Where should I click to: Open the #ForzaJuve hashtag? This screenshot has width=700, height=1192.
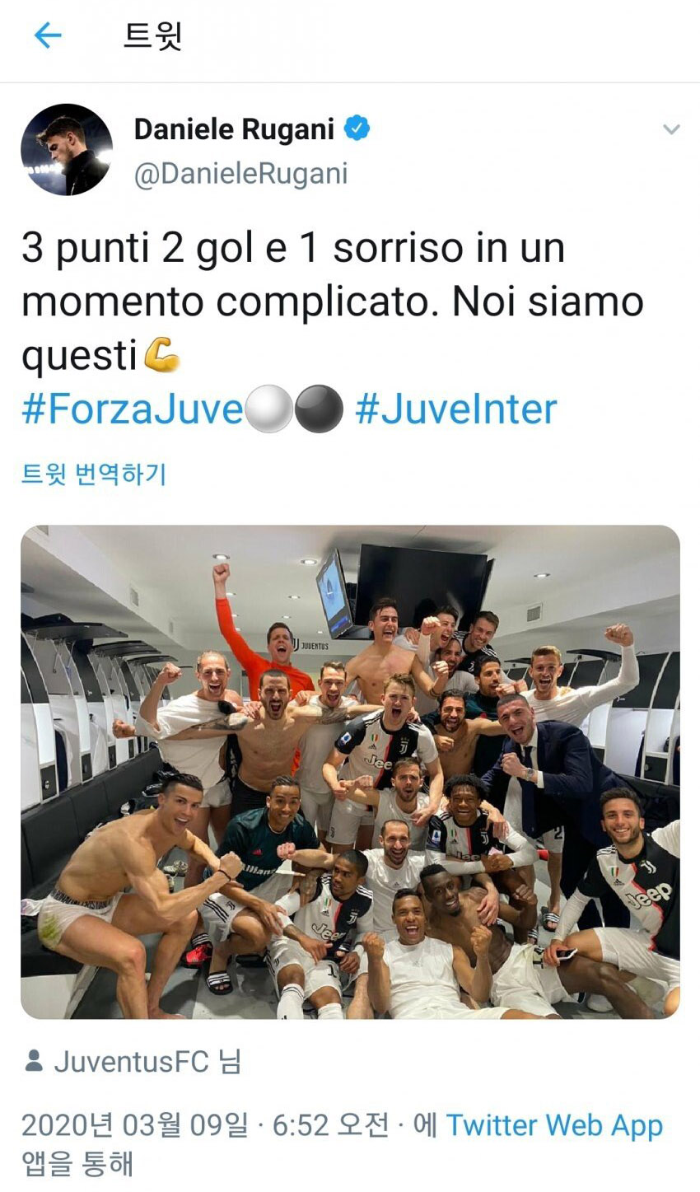[133, 409]
